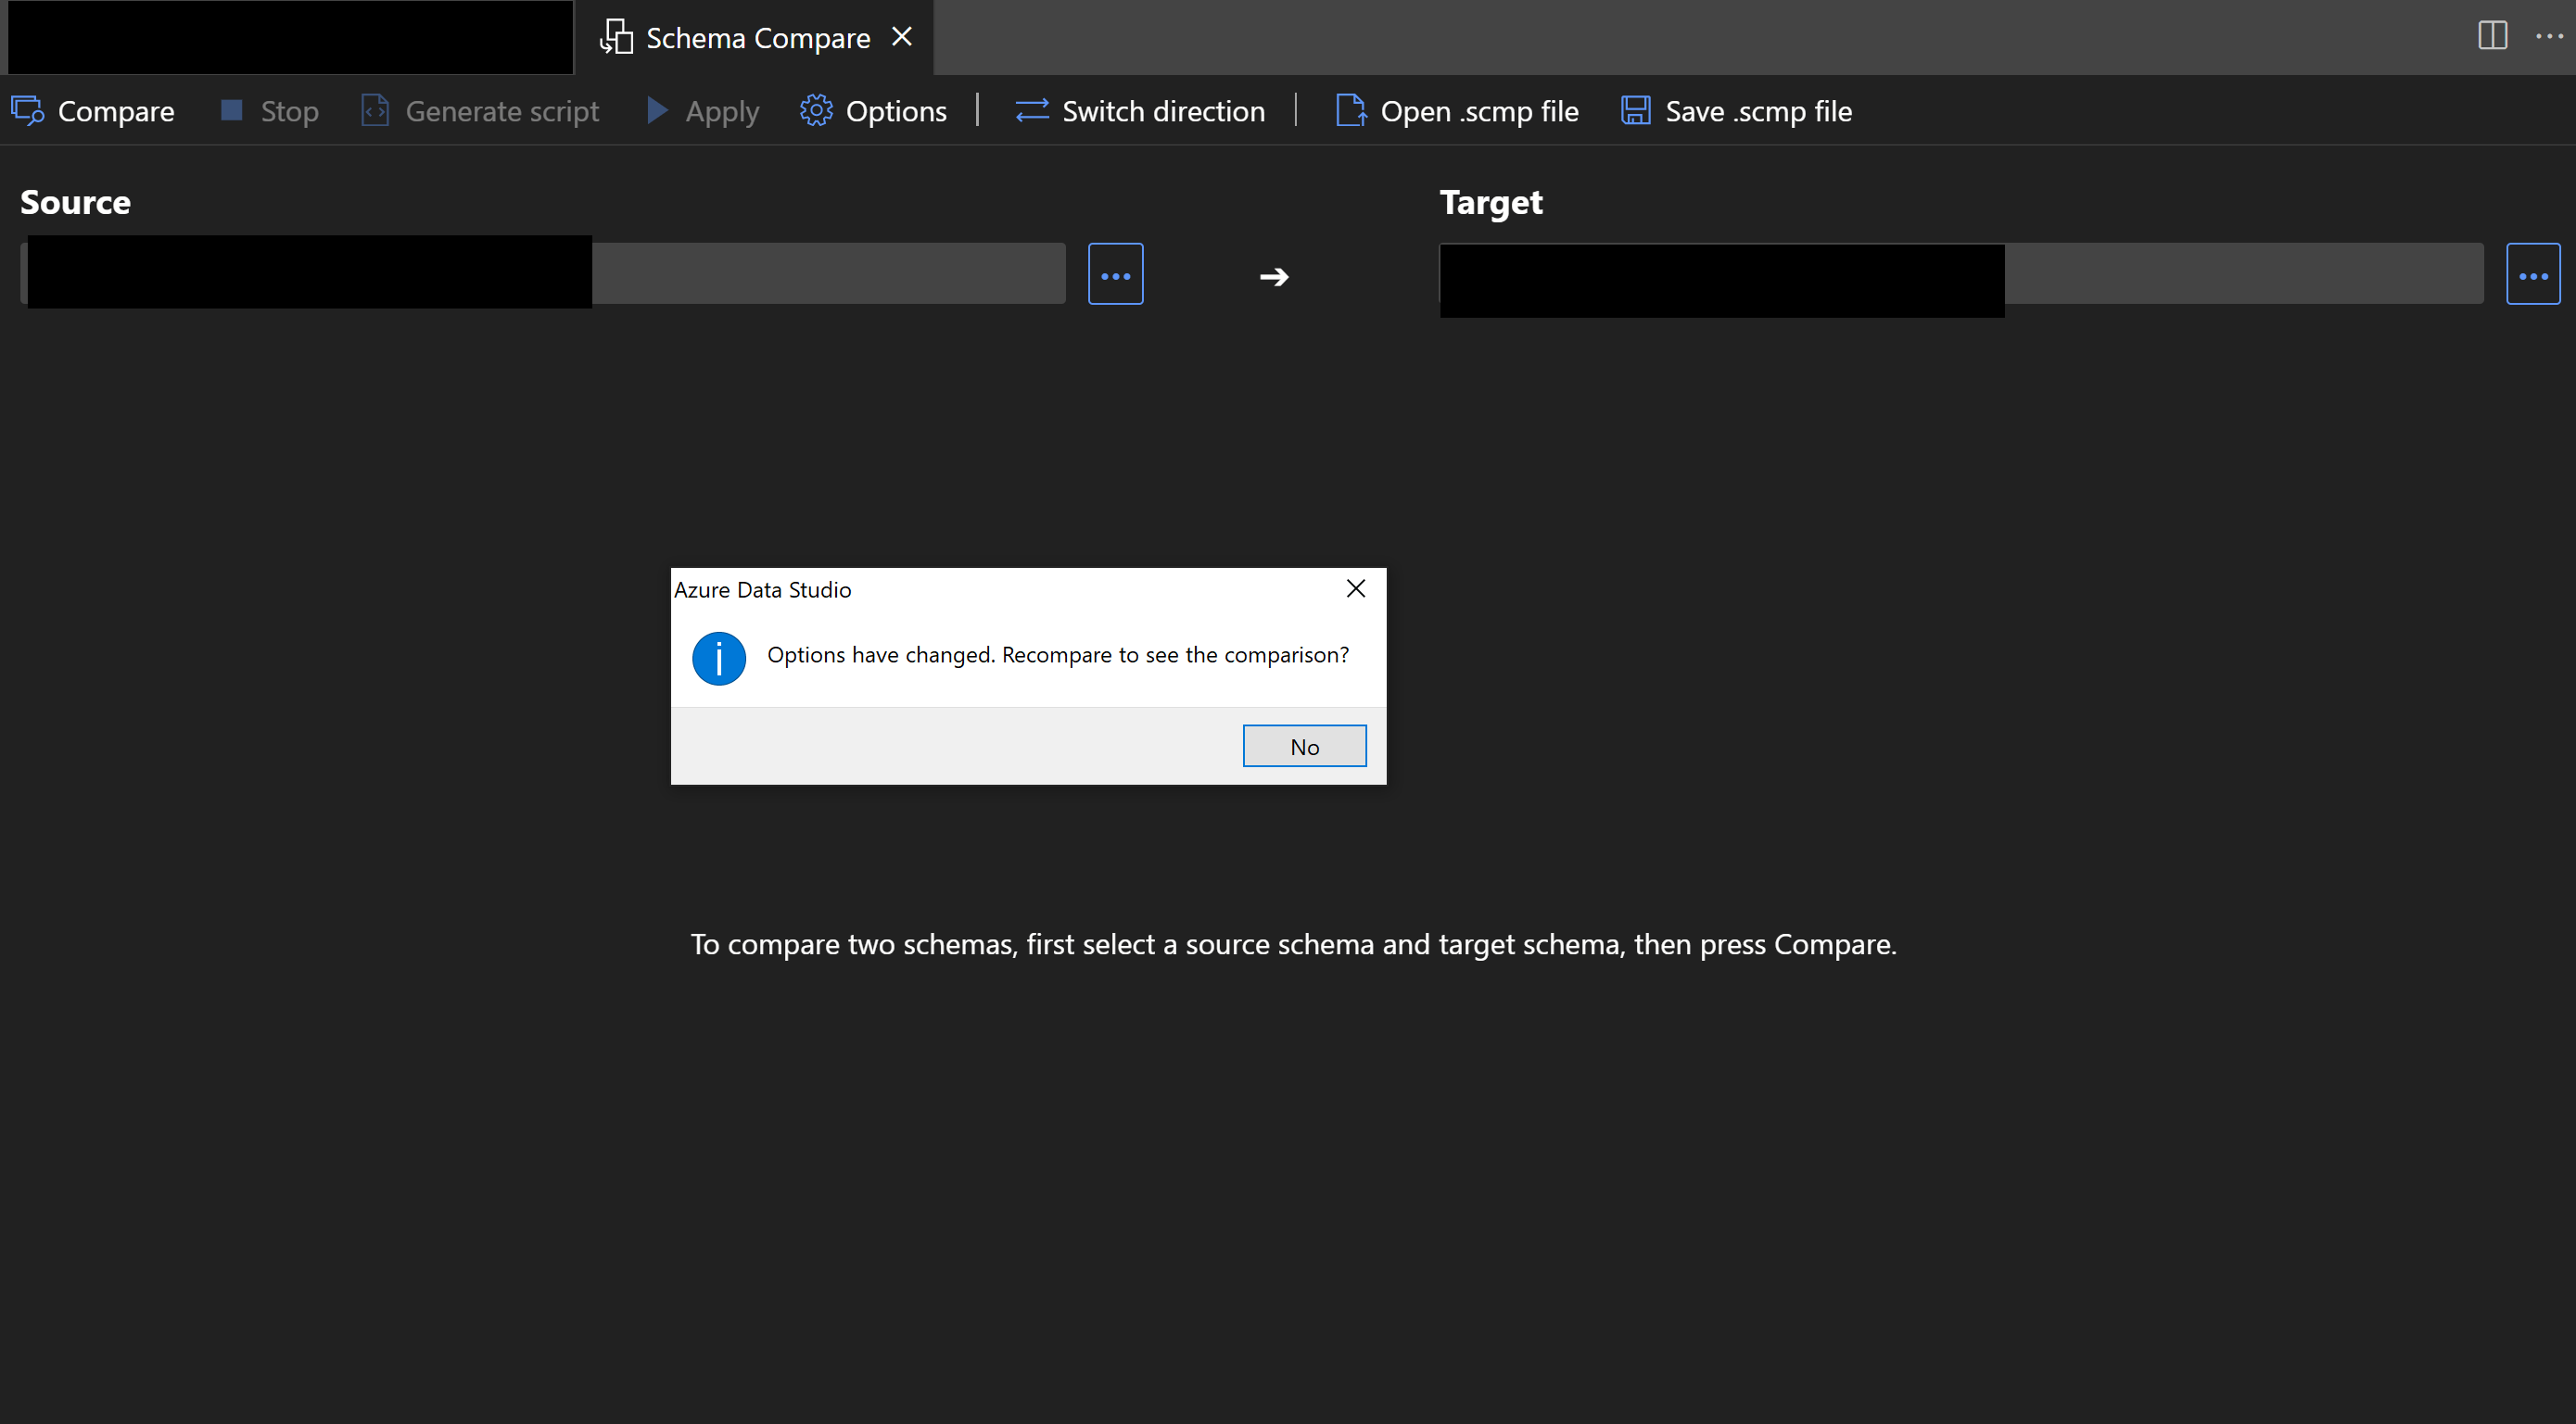Select the Generate script icon

(x=375, y=111)
